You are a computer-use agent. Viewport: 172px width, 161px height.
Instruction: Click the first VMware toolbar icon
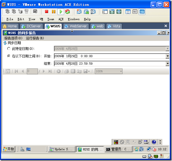click(x=7, y=11)
